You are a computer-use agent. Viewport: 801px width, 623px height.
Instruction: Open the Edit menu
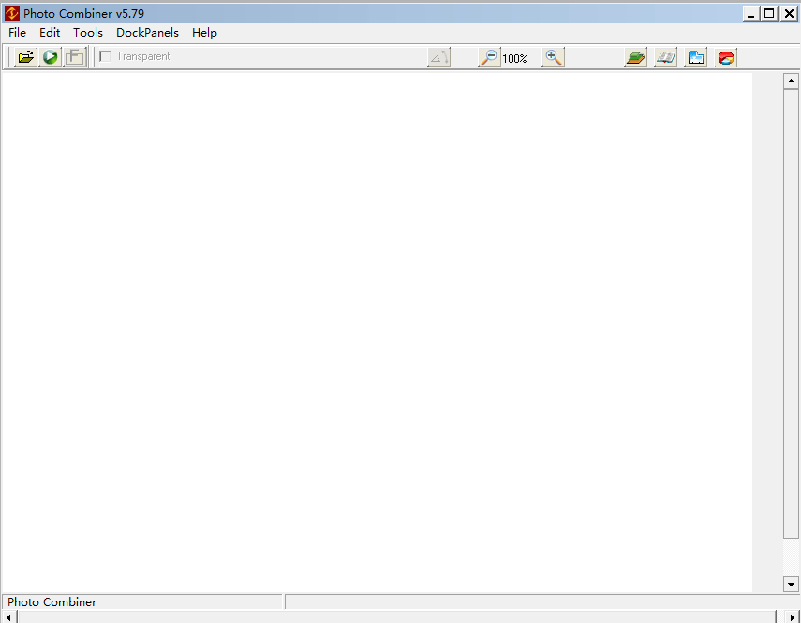click(50, 33)
